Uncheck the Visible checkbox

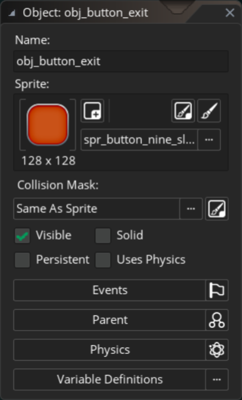point(22,236)
